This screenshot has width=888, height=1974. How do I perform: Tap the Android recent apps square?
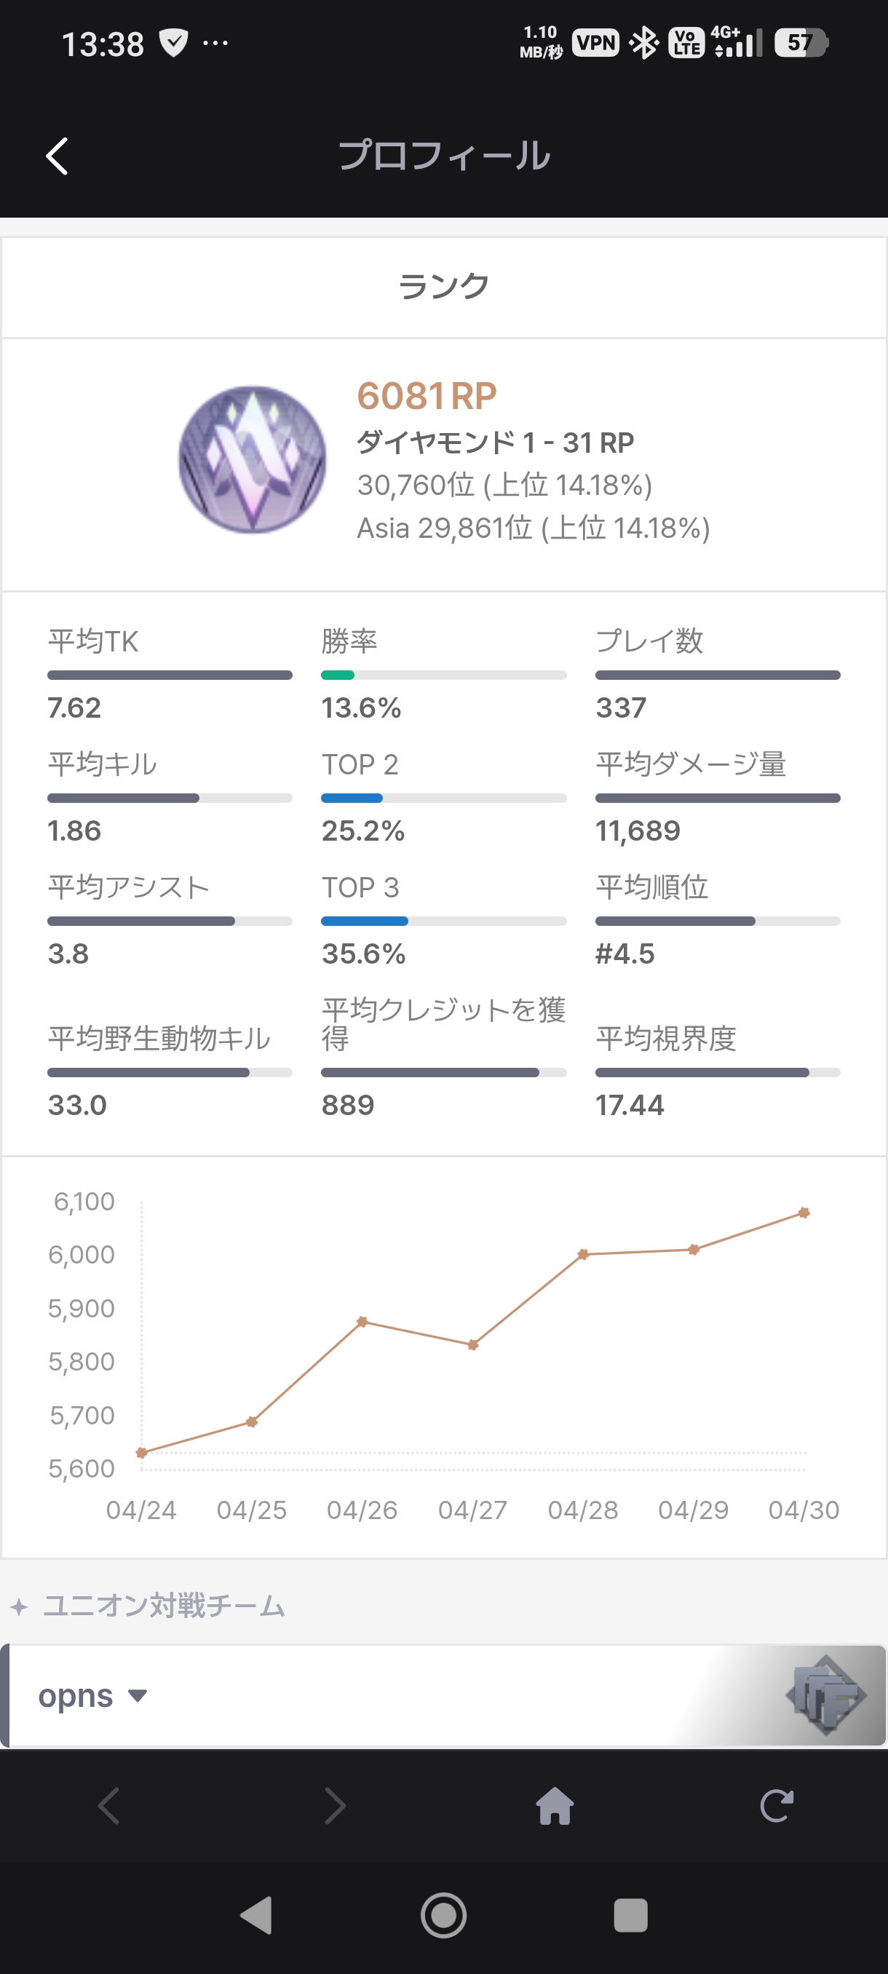[x=630, y=1915]
